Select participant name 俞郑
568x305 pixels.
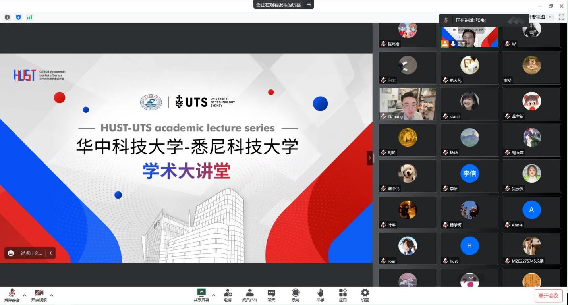pyautogui.click(x=507, y=80)
